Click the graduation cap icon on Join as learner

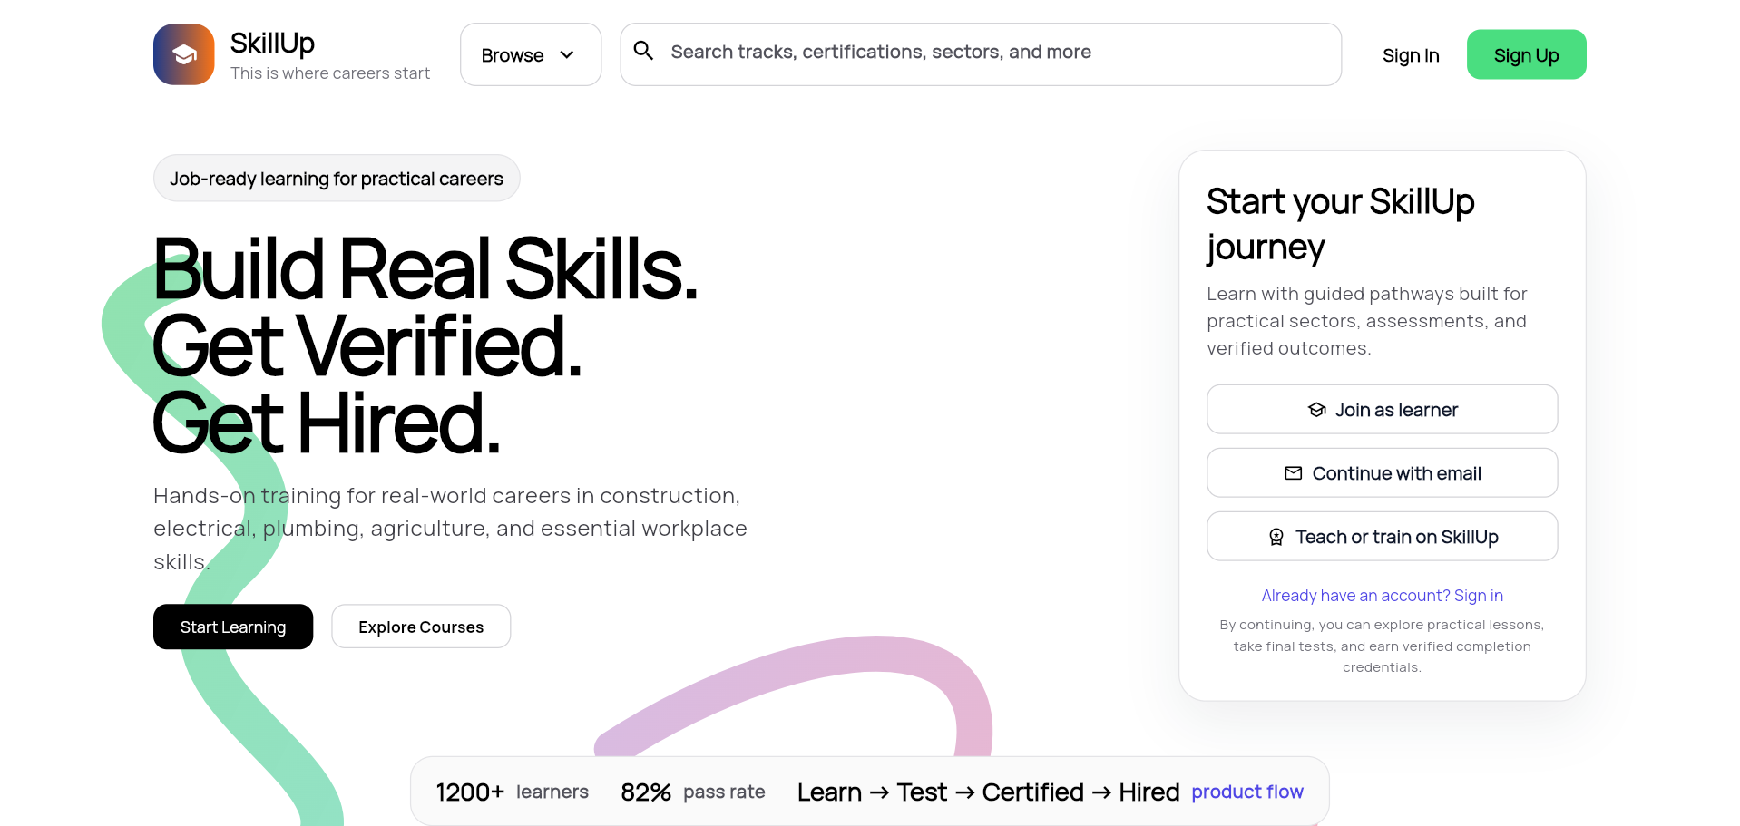(x=1316, y=409)
